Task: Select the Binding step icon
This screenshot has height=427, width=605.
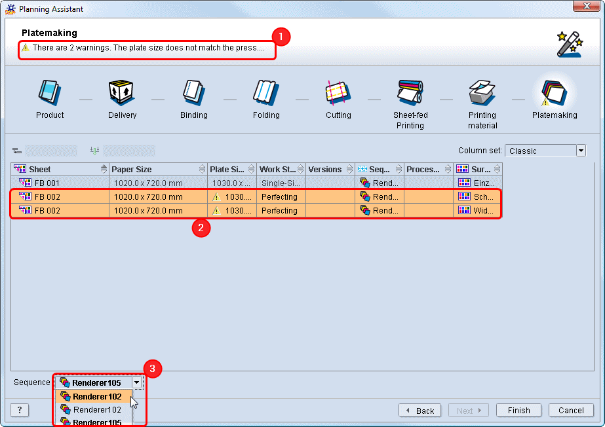Action: click(x=194, y=92)
